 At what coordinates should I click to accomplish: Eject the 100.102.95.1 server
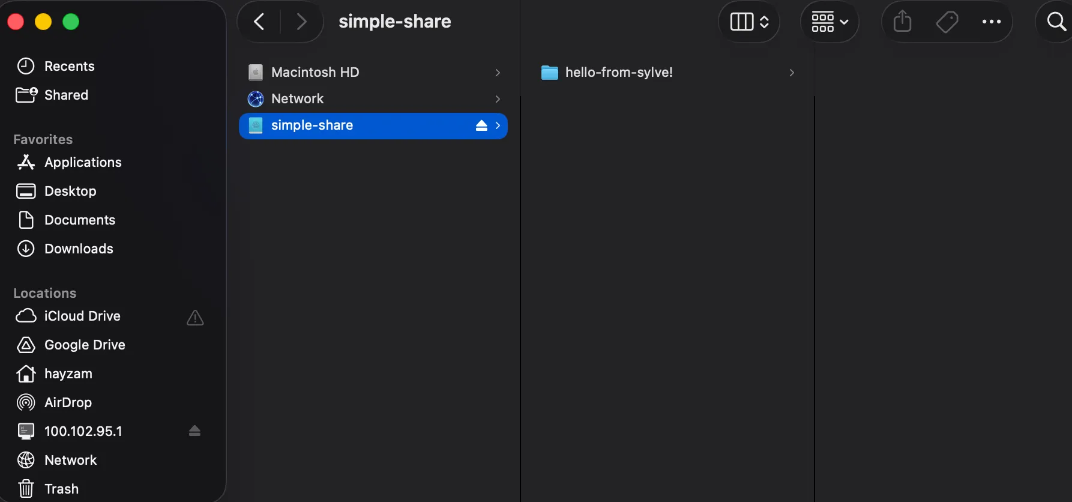195,431
